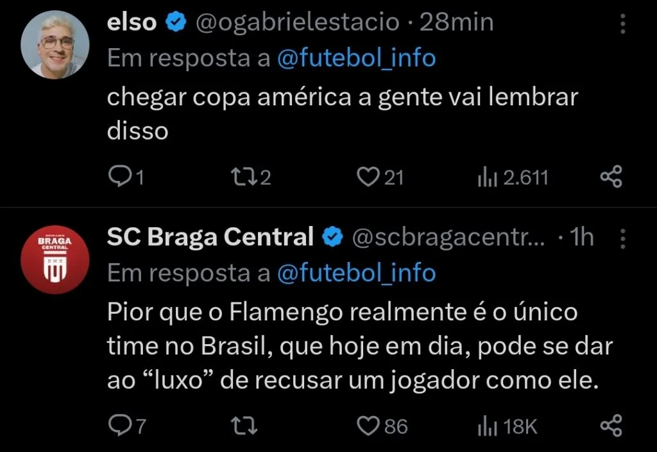Like elso's reply showing 21 likes
Image resolution: width=657 pixels, height=452 pixels.
[x=368, y=175]
